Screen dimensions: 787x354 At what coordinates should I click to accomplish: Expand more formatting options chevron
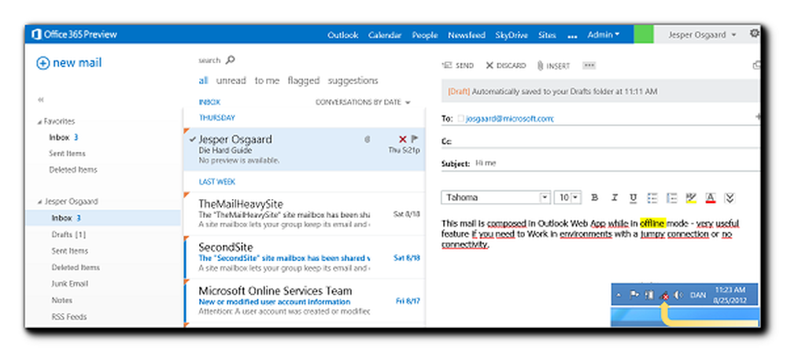coord(730,198)
